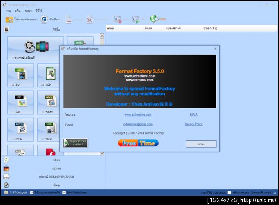The width and height of the screenshot is (279, 205).
Task: Select the -> VOB conversion tile
Action: (48, 130)
